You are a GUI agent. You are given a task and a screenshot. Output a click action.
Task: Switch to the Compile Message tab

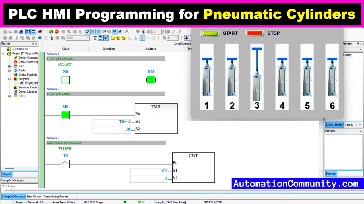[x=13, y=196]
